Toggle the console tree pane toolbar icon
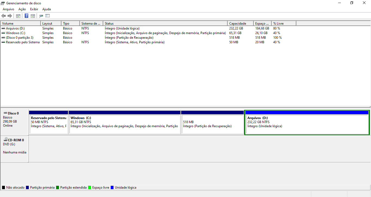 point(18,16)
